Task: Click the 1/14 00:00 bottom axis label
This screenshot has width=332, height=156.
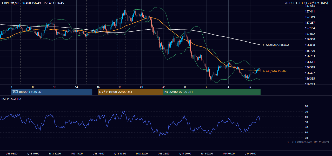Action: click(185, 154)
